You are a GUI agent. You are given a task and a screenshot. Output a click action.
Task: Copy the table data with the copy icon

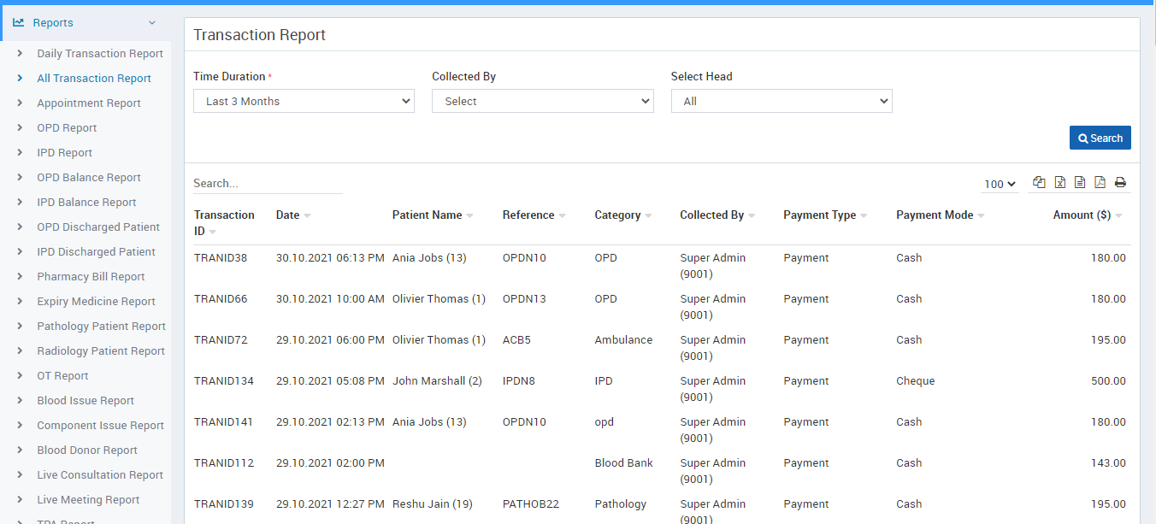tap(1039, 182)
